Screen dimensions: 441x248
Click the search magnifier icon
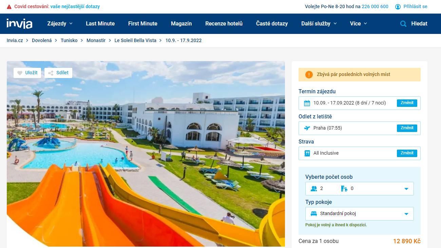click(x=403, y=24)
